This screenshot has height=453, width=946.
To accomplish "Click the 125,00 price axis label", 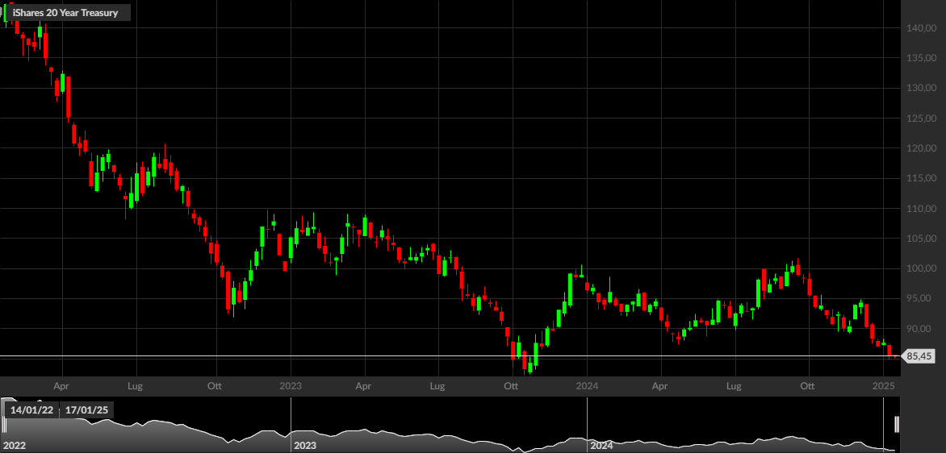I will [x=922, y=118].
